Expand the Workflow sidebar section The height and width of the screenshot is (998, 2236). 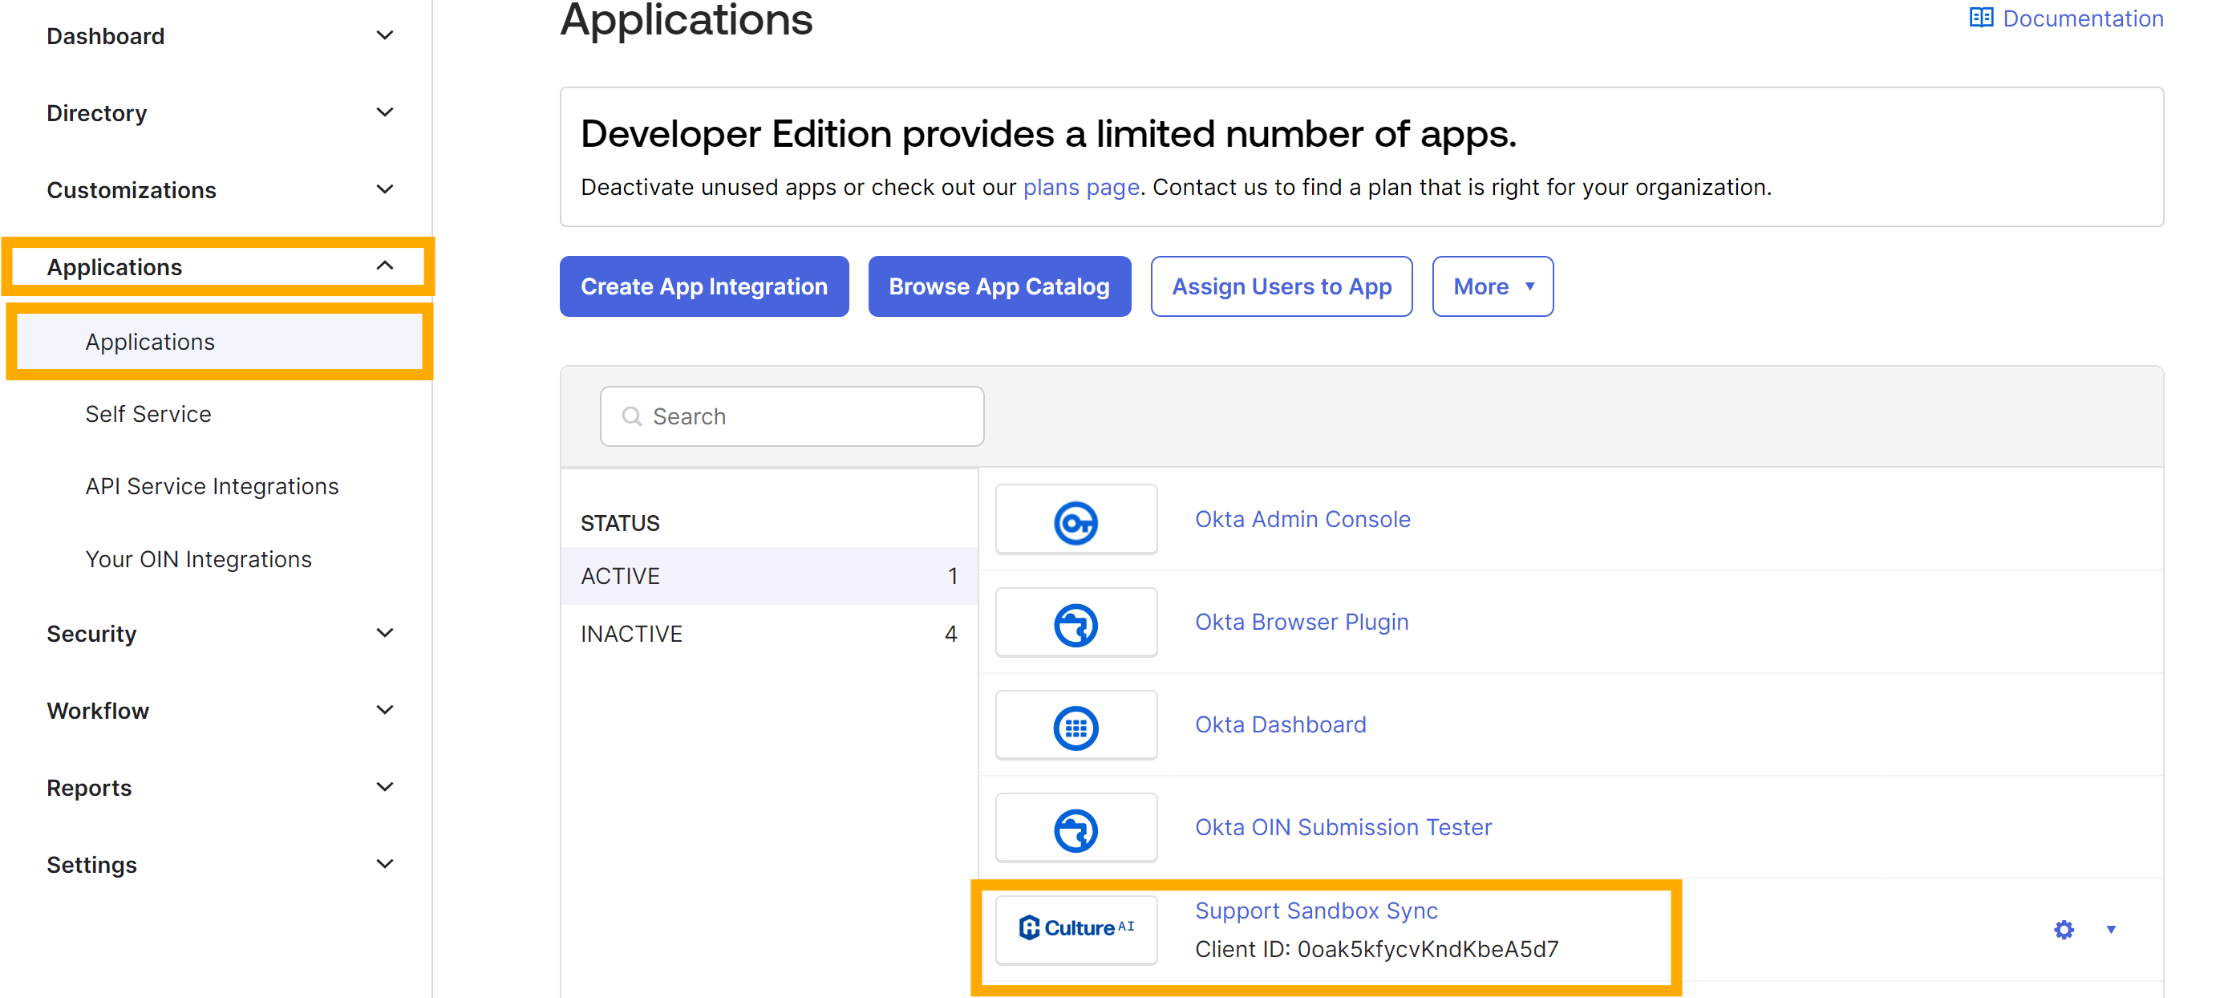point(384,711)
